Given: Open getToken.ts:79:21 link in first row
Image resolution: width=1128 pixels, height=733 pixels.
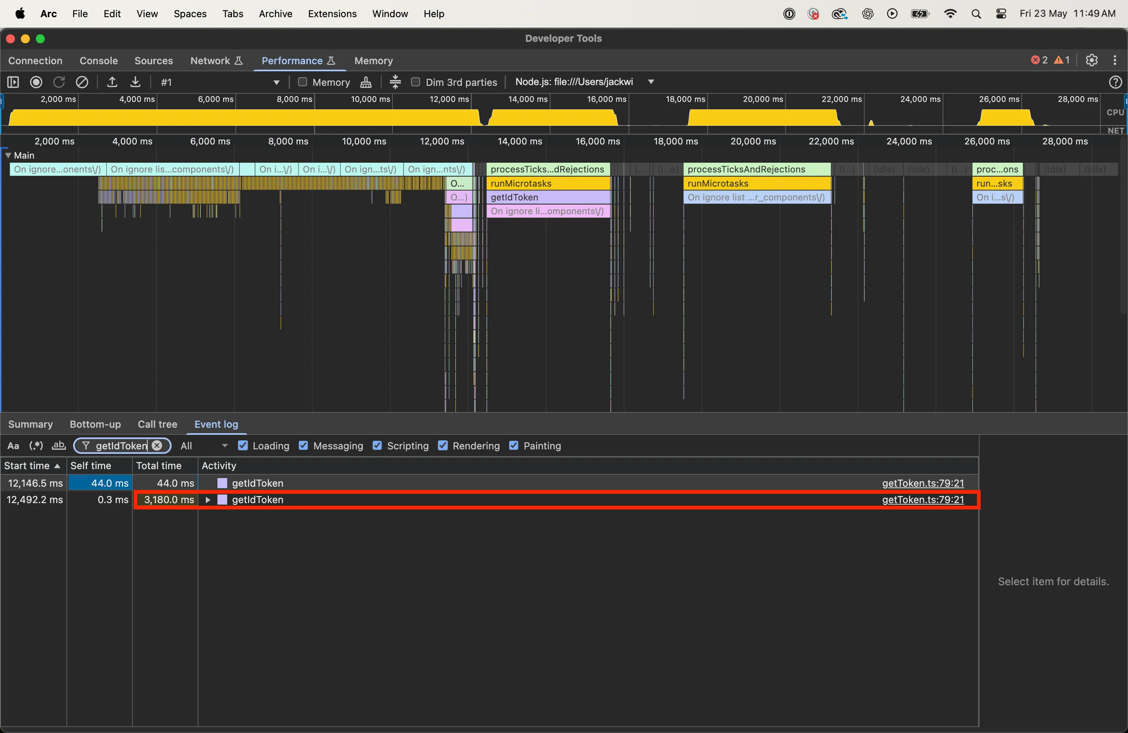Looking at the screenshot, I should click(x=923, y=483).
